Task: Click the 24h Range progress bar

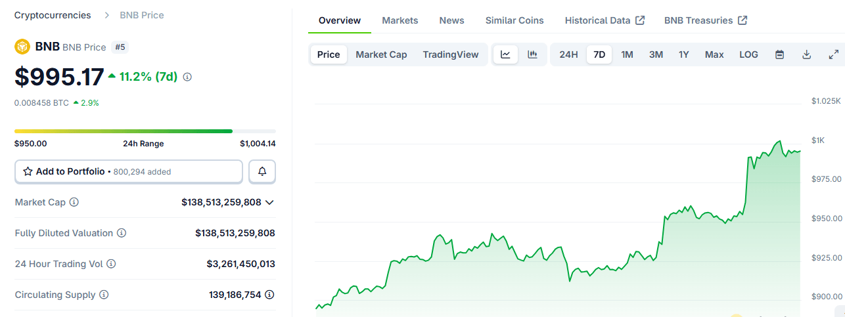Action: [145, 131]
